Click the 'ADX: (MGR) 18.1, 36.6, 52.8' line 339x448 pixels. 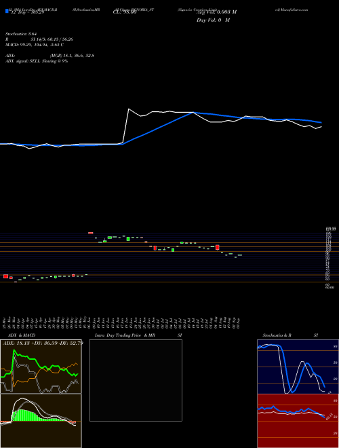coord(50,56)
